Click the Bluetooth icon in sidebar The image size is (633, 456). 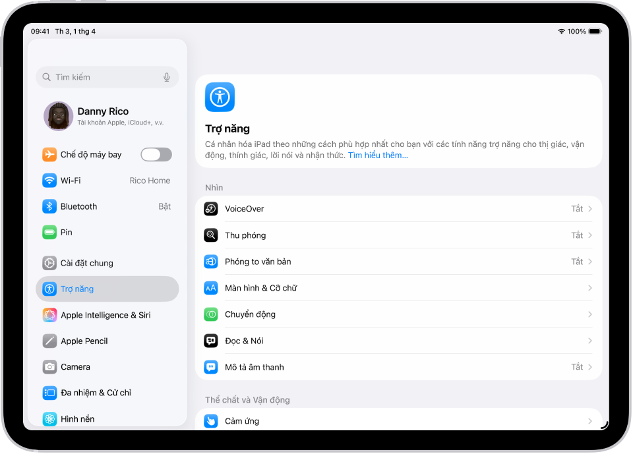pyautogui.click(x=49, y=206)
